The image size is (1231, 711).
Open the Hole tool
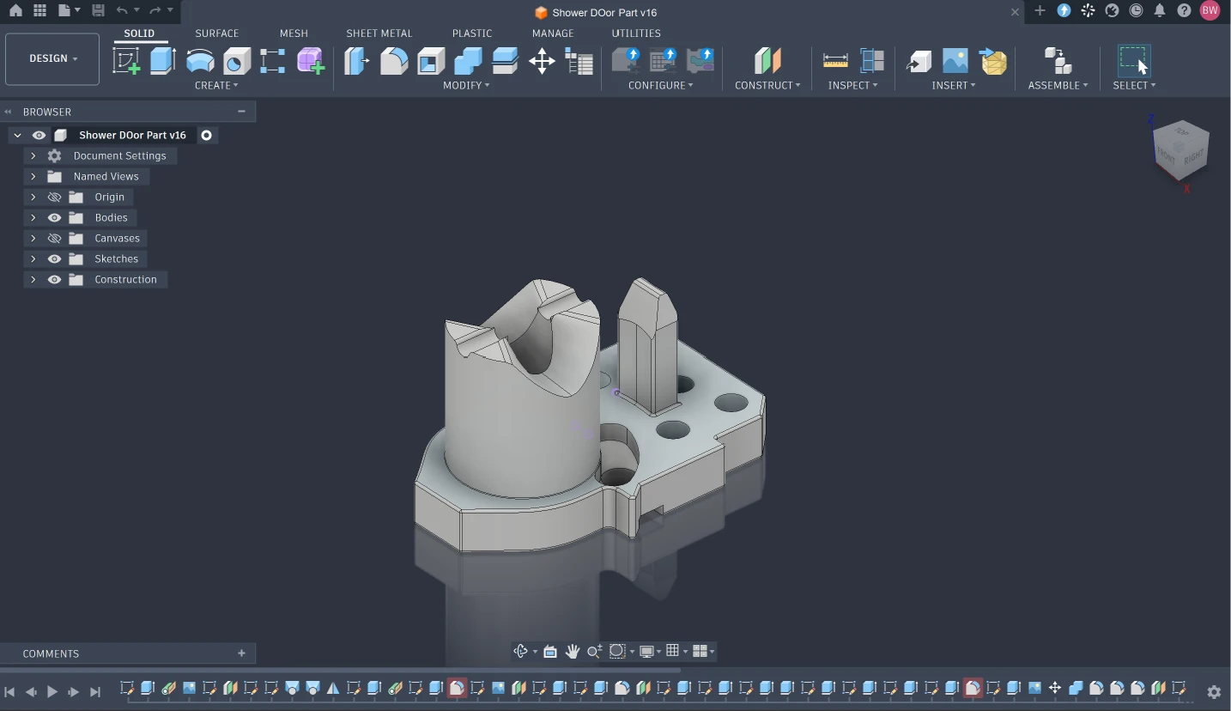point(237,61)
